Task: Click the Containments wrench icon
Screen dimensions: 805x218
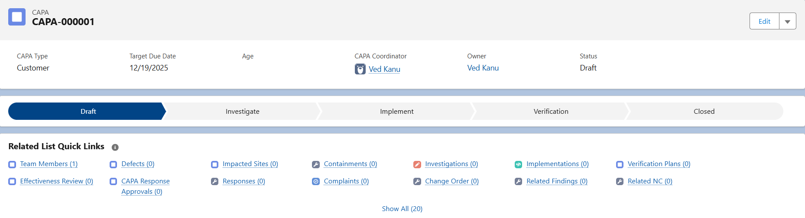Action: (x=316, y=164)
